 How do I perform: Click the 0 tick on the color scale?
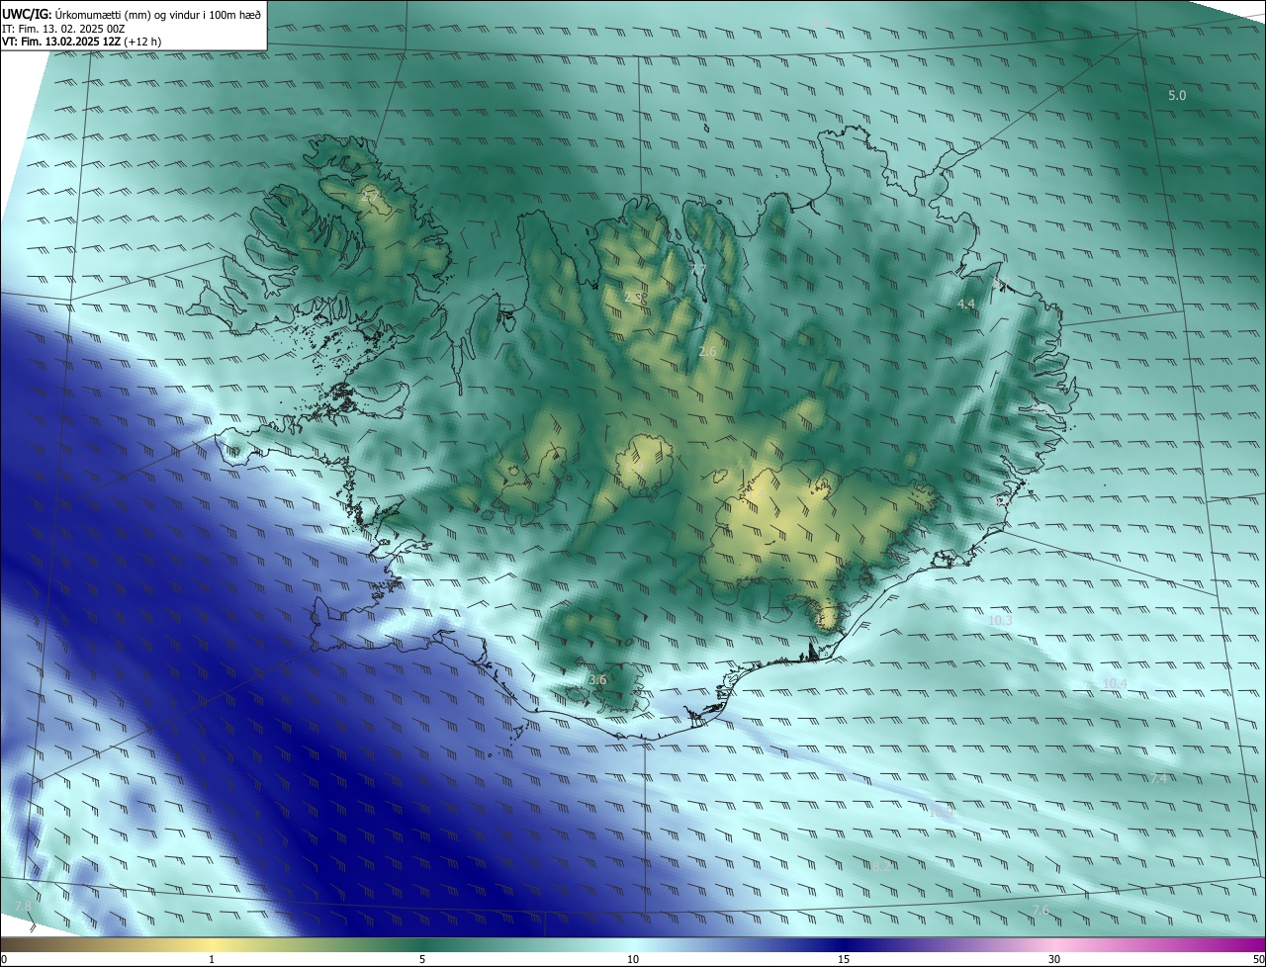[x=4, y=959]
